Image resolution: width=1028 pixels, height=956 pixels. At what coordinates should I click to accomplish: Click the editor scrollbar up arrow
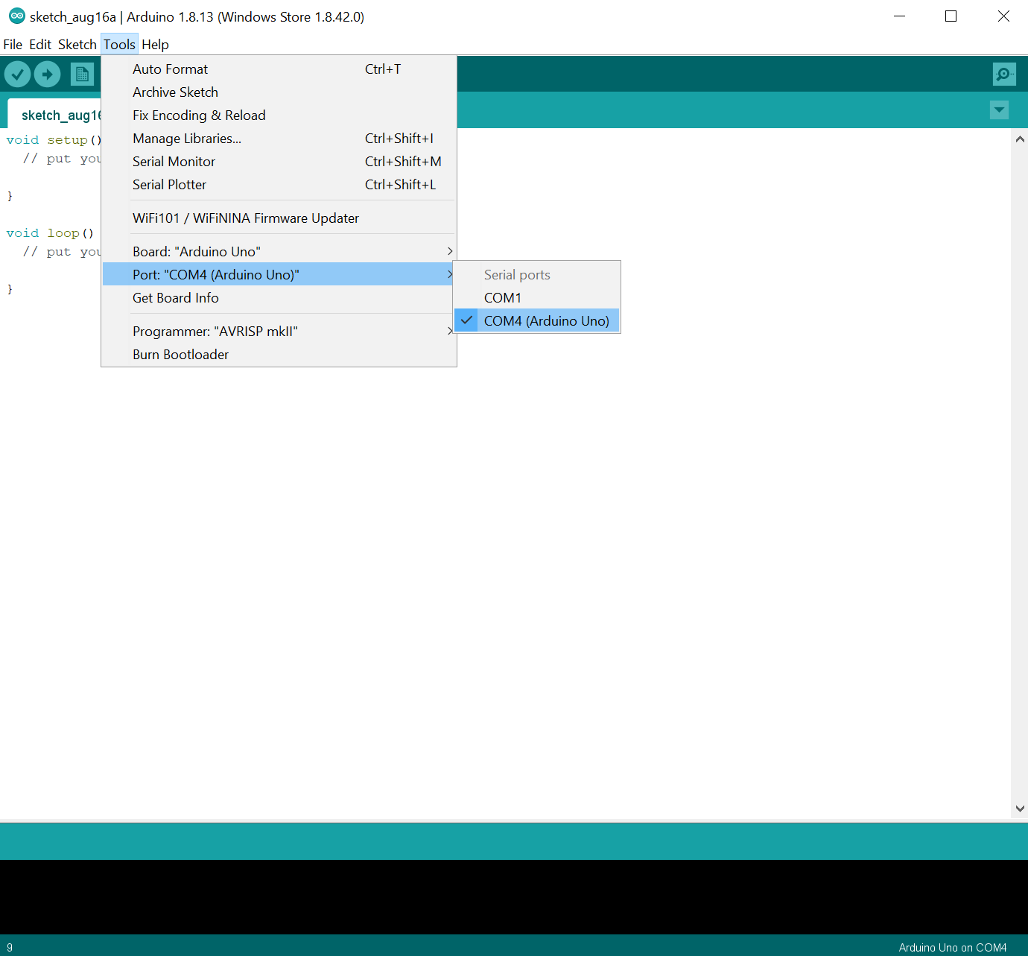point(1020,139)
